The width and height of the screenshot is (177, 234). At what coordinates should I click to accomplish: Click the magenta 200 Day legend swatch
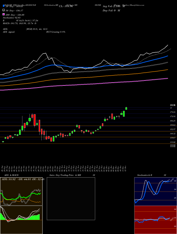click(4, 14)
